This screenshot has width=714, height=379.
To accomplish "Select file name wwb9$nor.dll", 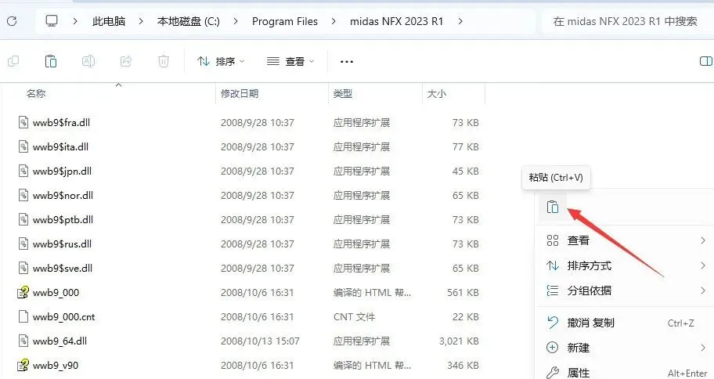I will (63, 196).
